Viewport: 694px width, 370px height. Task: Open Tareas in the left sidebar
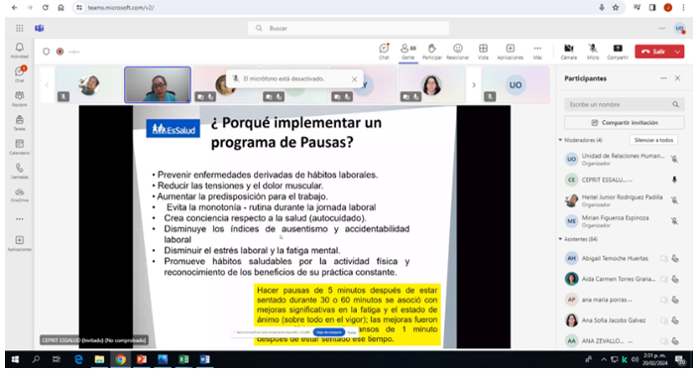coord(20,123)
